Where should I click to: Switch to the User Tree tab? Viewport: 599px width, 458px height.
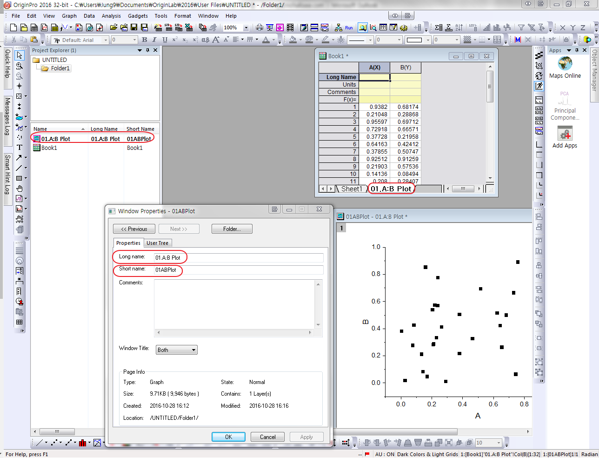pos(157,243)
